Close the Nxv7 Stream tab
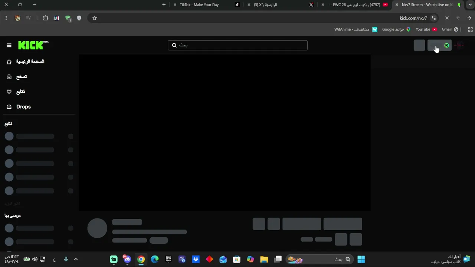 [x=397, y=5]
